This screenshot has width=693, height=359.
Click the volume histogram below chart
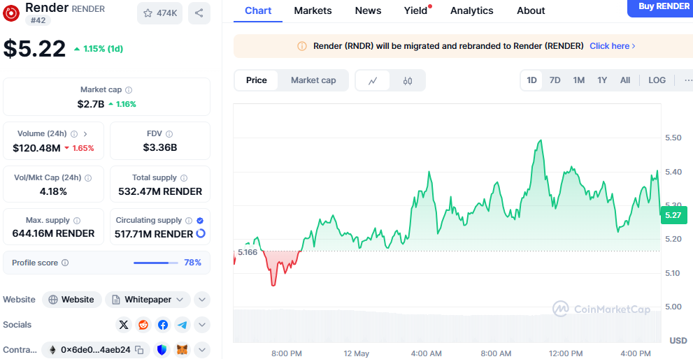pyautogui.click(x=447, y=326)
